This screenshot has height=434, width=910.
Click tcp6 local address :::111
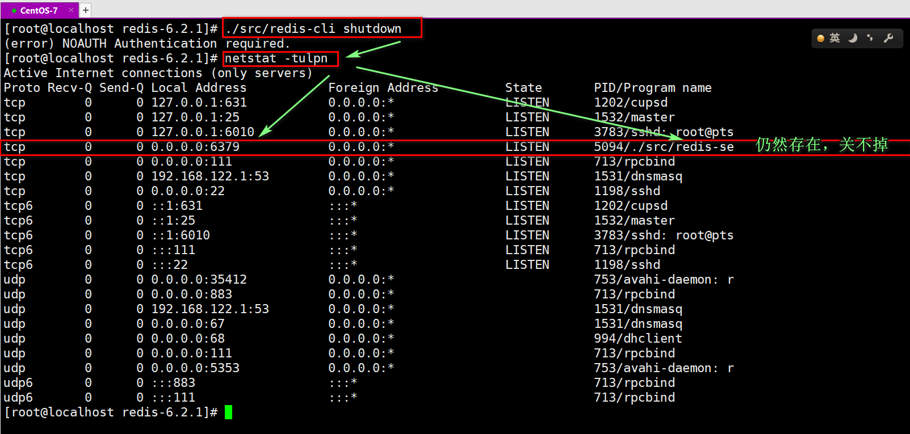[x=173, y=250]
